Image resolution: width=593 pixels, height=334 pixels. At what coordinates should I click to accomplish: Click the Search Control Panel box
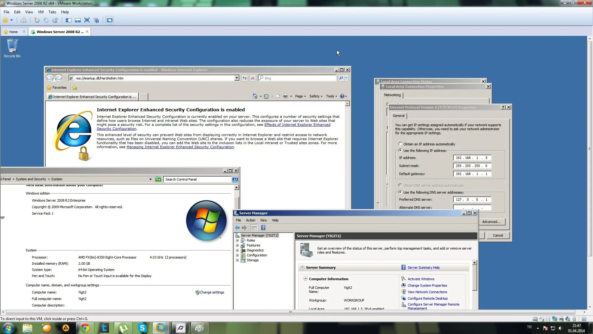pyautogui.click(x=198, y=179)
